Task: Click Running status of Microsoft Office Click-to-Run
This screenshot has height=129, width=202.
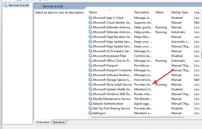Action: click(x=161, y=61)
